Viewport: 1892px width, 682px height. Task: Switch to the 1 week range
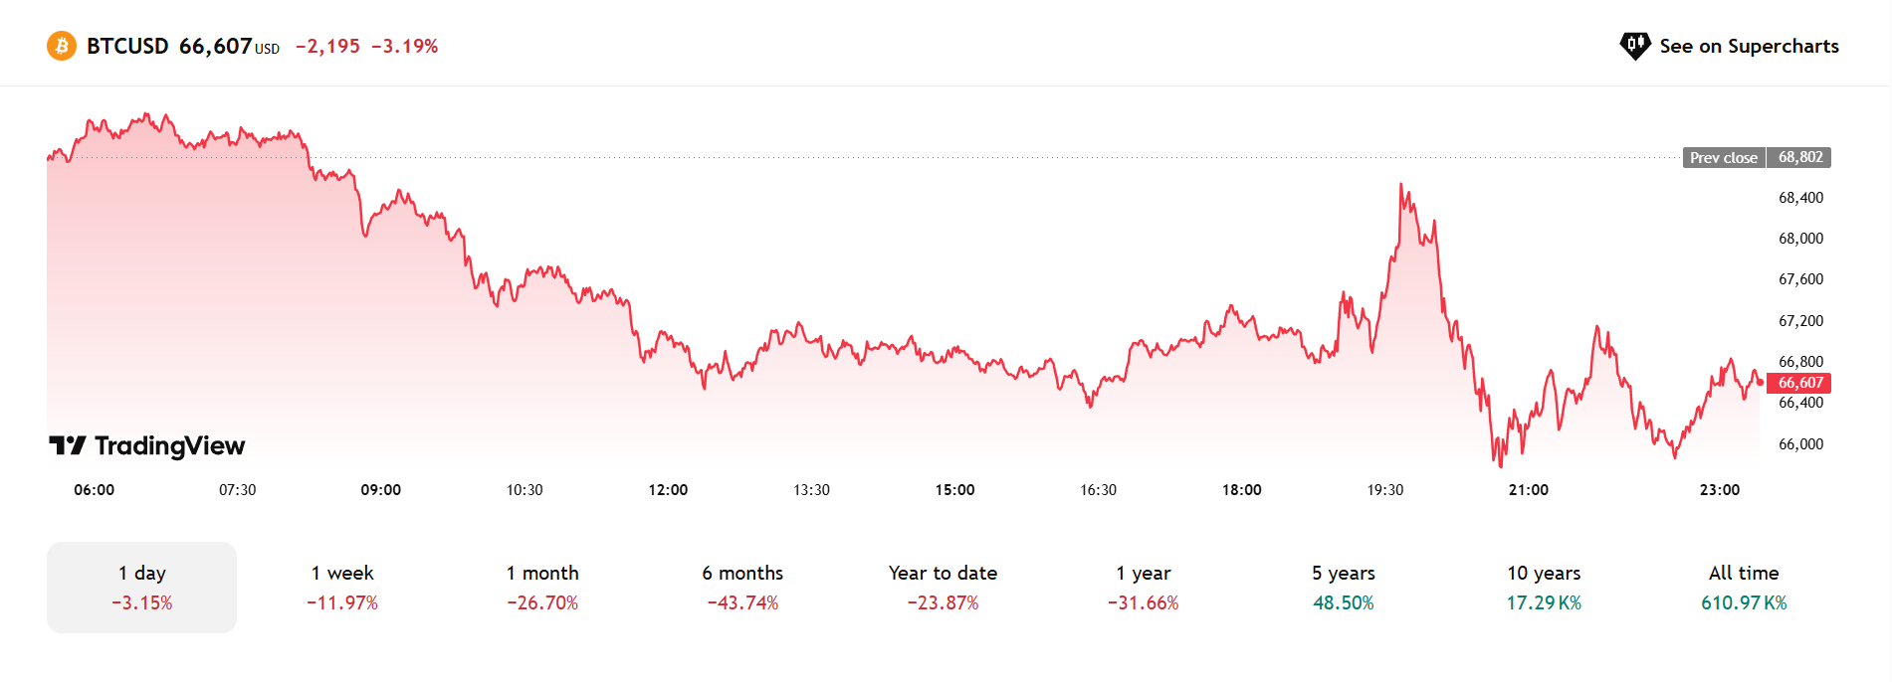tap(342, 587)
